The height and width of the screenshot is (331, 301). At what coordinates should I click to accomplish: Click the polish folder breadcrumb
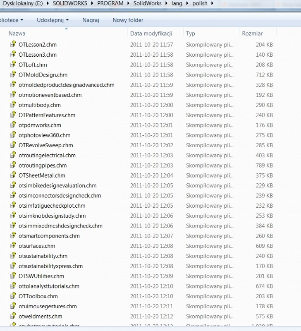pos(200,3)
